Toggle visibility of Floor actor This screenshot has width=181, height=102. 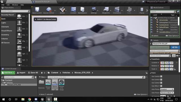(x=152, y=30)
